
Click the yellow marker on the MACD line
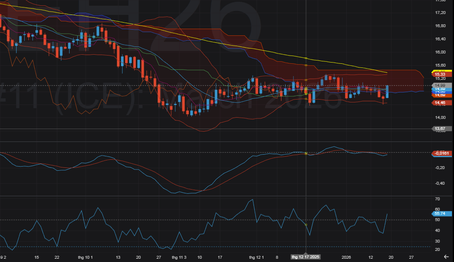306,153
